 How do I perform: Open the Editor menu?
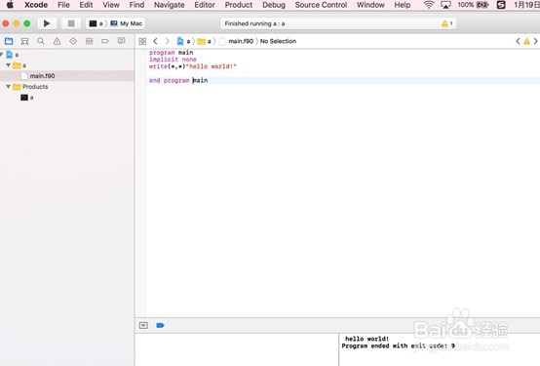205,5
